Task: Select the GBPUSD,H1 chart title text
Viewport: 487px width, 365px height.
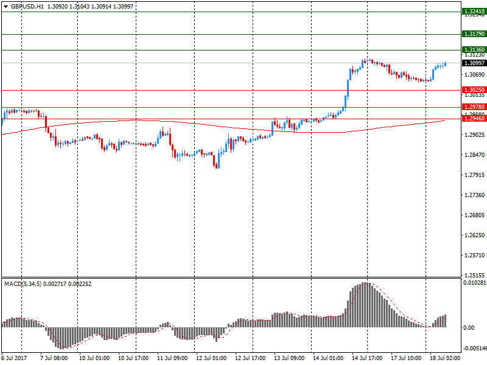Action: tap(27, 7)
